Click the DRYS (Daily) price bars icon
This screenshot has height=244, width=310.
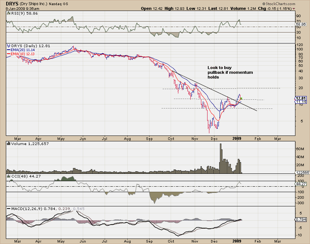[x=8, y=46]
